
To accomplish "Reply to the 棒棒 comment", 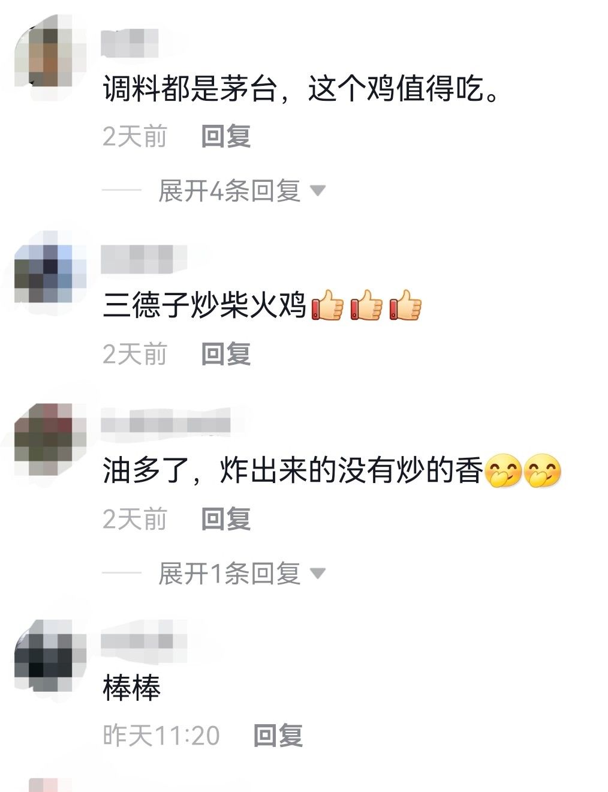I will pos(278,735).
